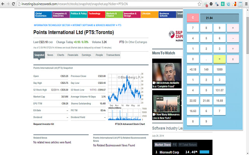The image size is (249, 155).
Task: Insert the 149 value button
Action: click(x=206, y=69)
